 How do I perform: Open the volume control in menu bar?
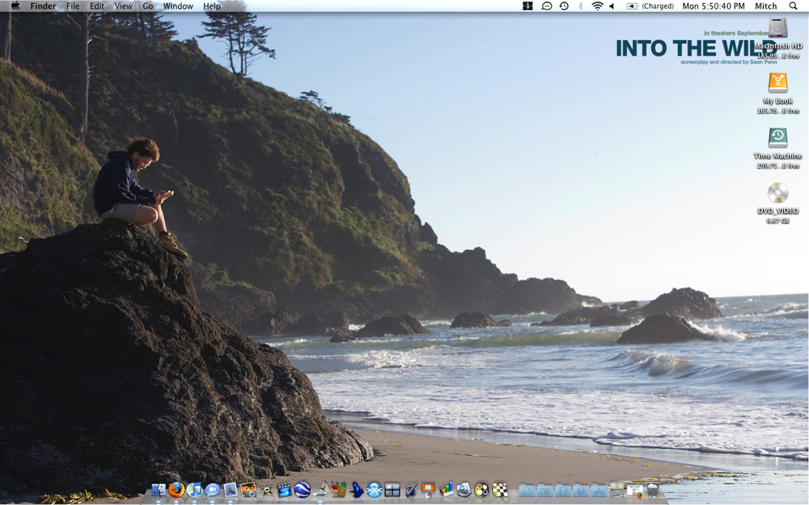coord(612,6)
